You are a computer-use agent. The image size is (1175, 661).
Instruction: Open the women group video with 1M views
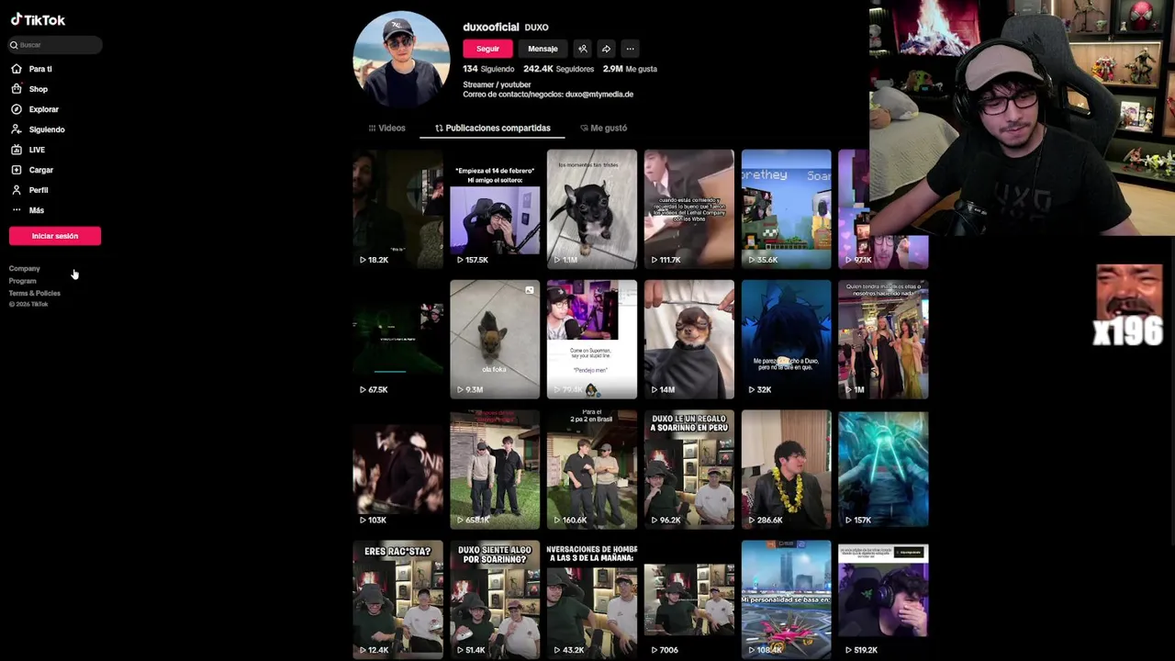(x=883, y=339)
